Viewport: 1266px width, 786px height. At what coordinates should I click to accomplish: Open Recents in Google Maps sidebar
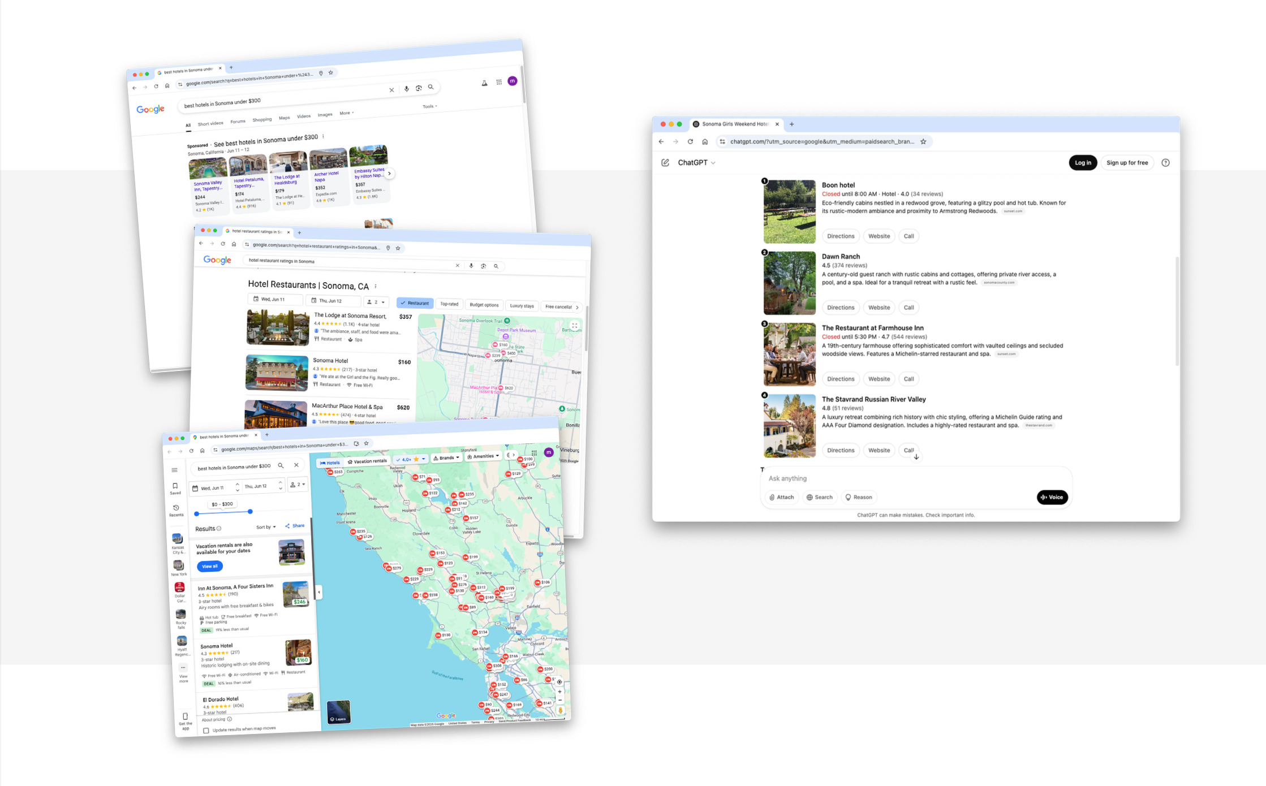click(176, 511)
